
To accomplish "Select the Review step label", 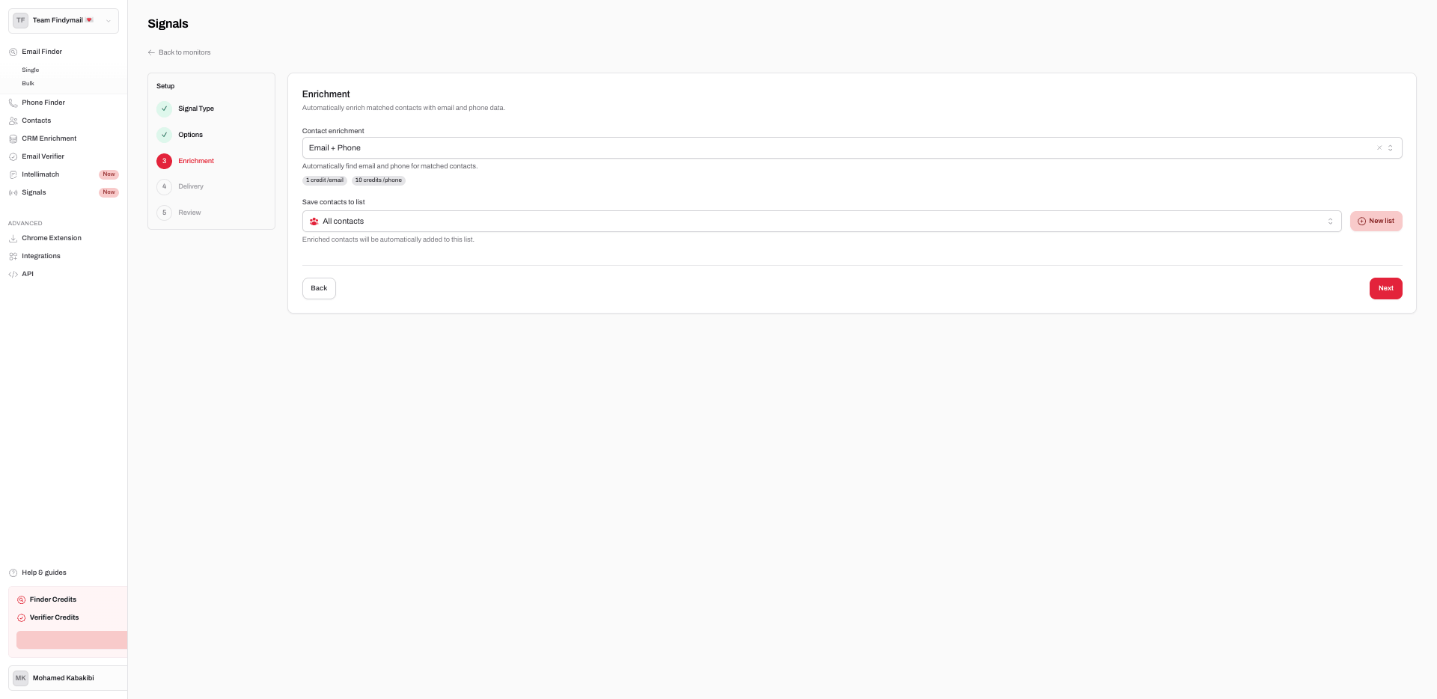I will click(189, 213).
